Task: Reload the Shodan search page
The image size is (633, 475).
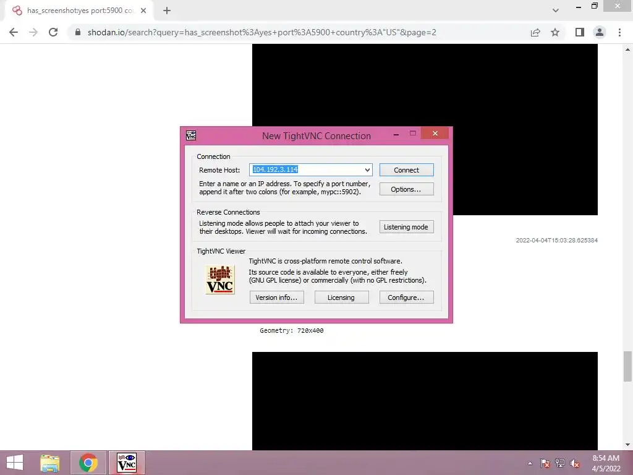Action: tap(53, 32)
